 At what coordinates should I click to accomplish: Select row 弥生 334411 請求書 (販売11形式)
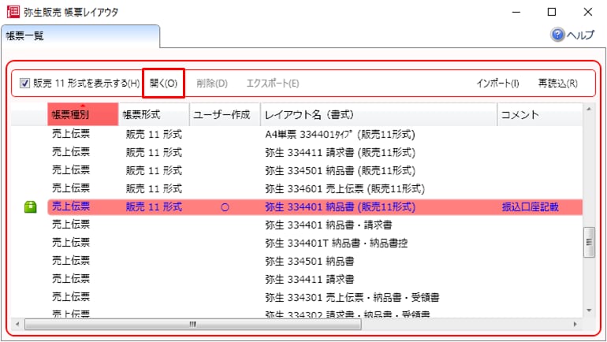click(315, 152)
